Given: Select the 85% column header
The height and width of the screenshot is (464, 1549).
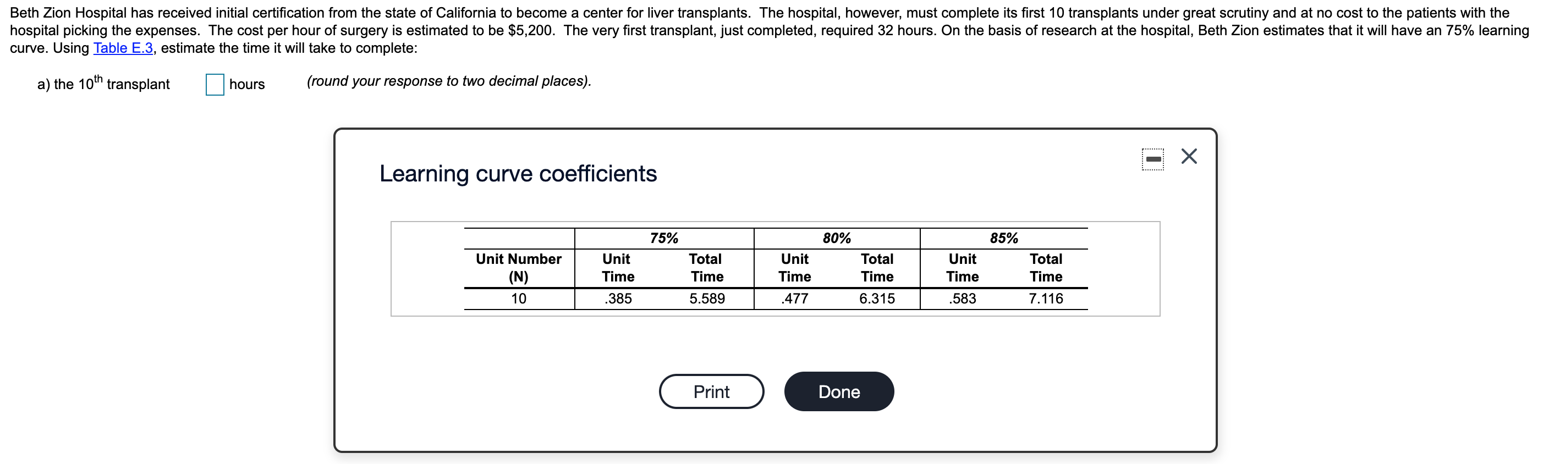Looking at the screenshot, I should click(x=1003, y=239).
